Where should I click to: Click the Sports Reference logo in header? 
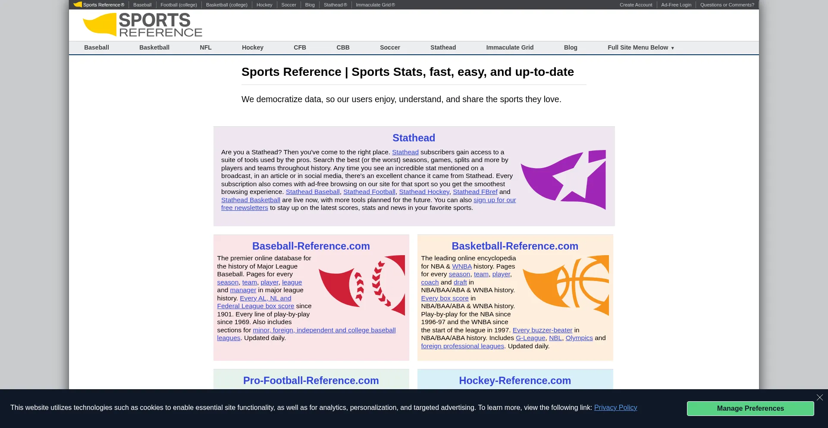click(142, 25)
